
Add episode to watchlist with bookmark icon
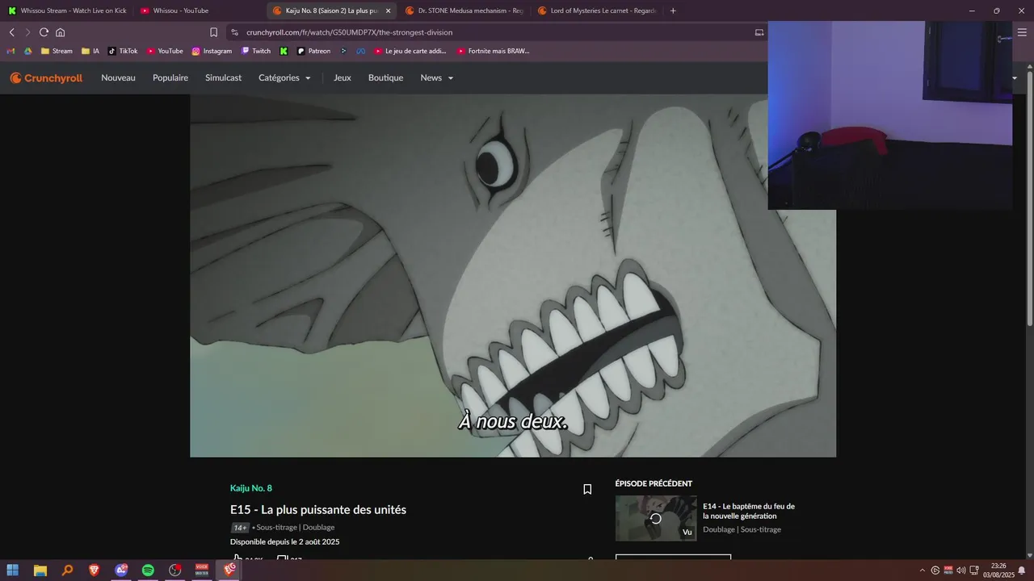(587, 489)
